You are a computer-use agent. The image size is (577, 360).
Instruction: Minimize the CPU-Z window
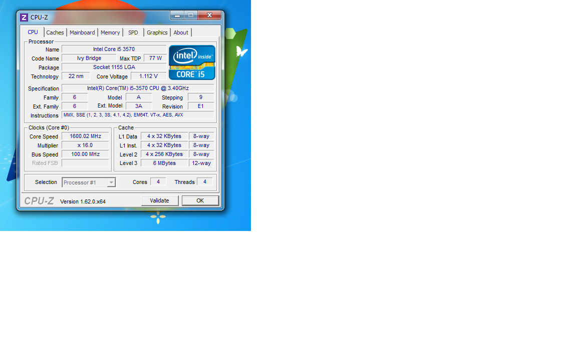point(177,15)
